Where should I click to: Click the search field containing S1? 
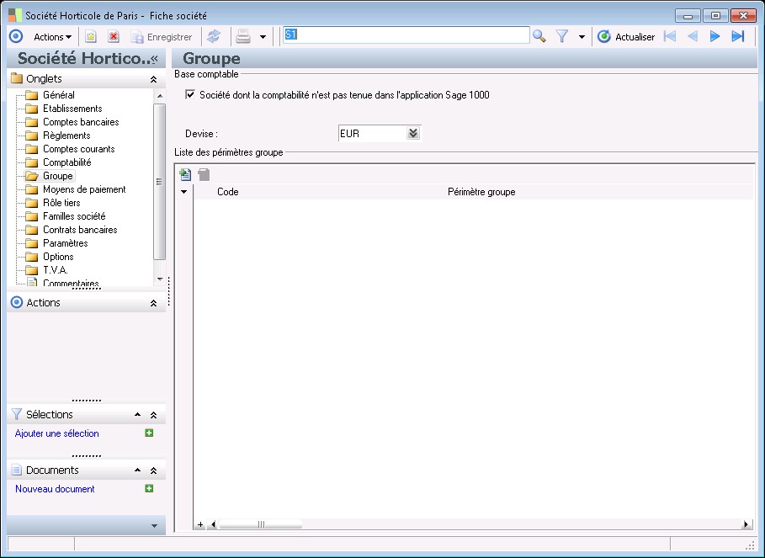406,35
